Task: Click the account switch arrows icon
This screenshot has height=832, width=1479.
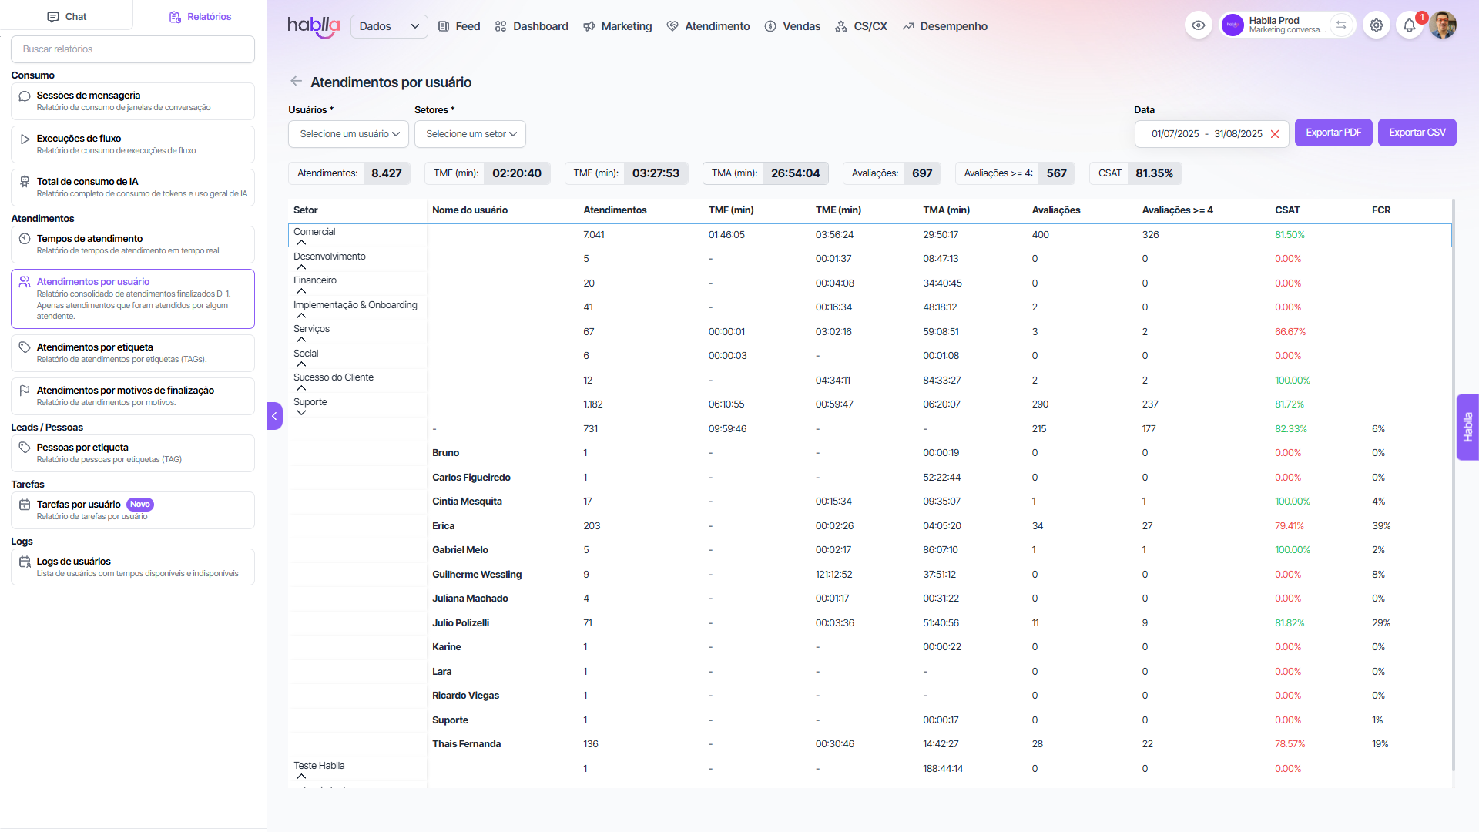Action: 1341,25
